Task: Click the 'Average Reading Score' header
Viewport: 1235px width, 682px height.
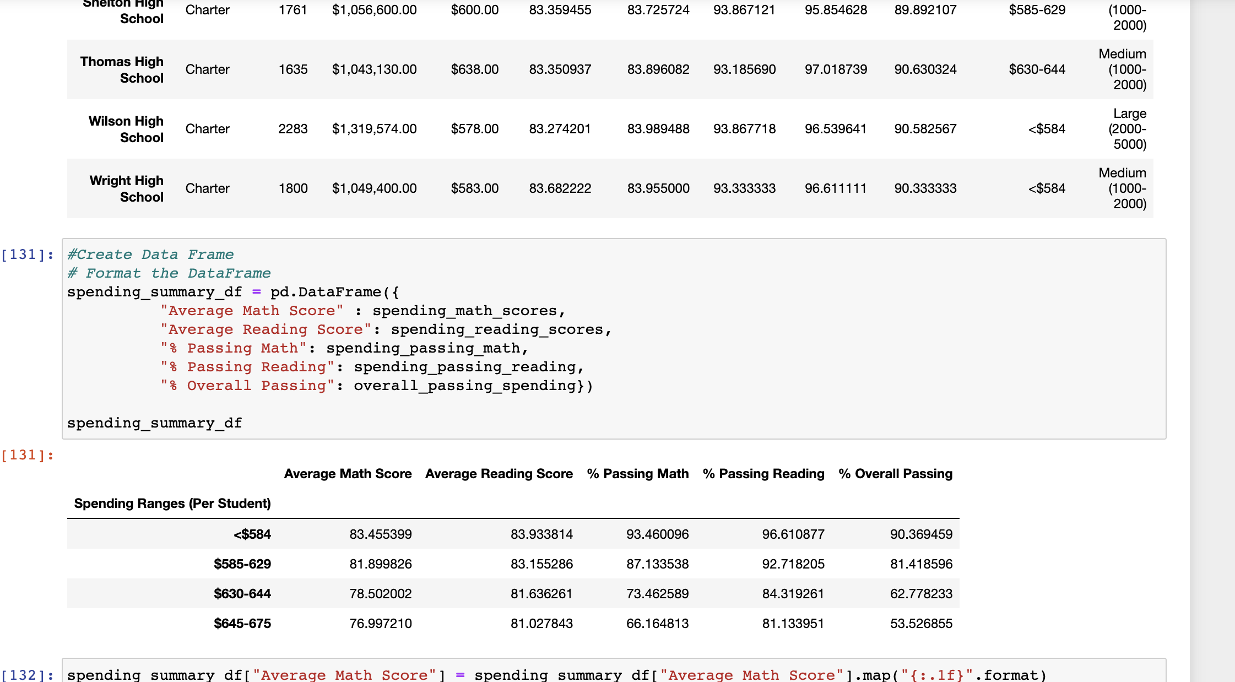Action: click(498, 473)
